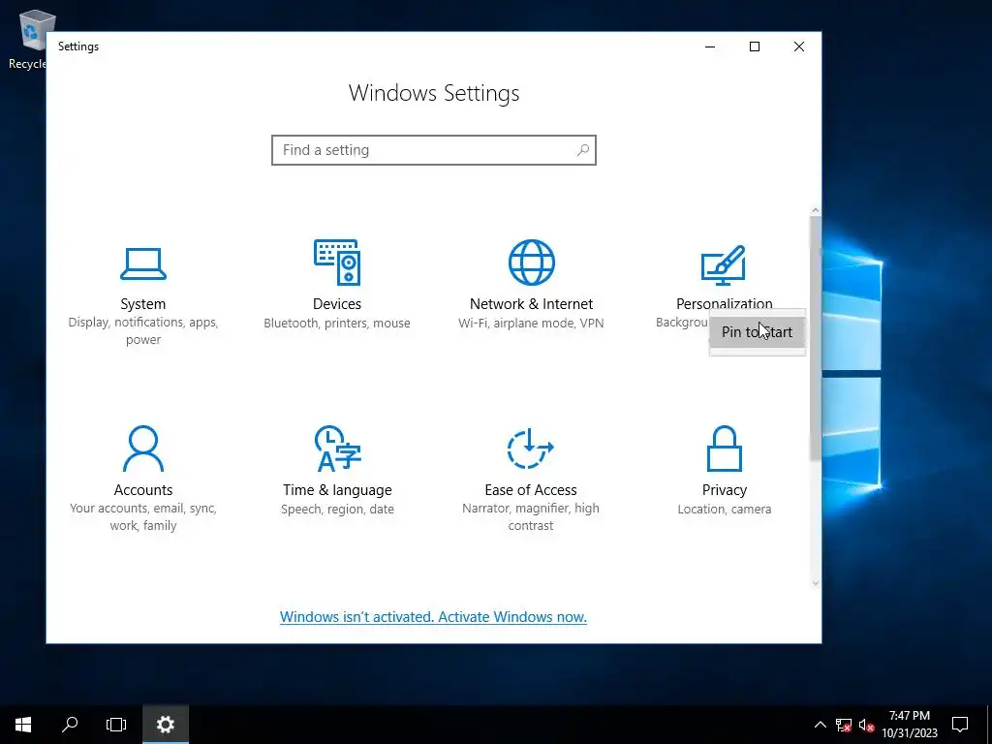Open the taskbar clock and date

click(910, 725)
